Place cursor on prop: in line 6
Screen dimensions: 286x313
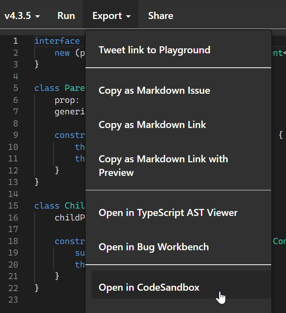point(67,100)
